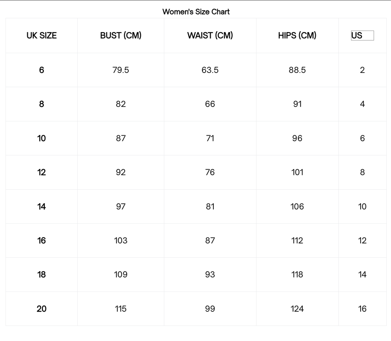Select UK size 14 row label
Viewport: 391px width, 341px height.
(41, 206)
